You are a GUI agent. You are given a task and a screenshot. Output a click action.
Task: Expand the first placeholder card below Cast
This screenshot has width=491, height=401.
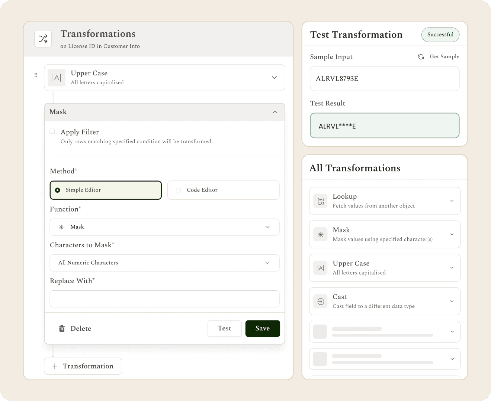click(452, 332)
